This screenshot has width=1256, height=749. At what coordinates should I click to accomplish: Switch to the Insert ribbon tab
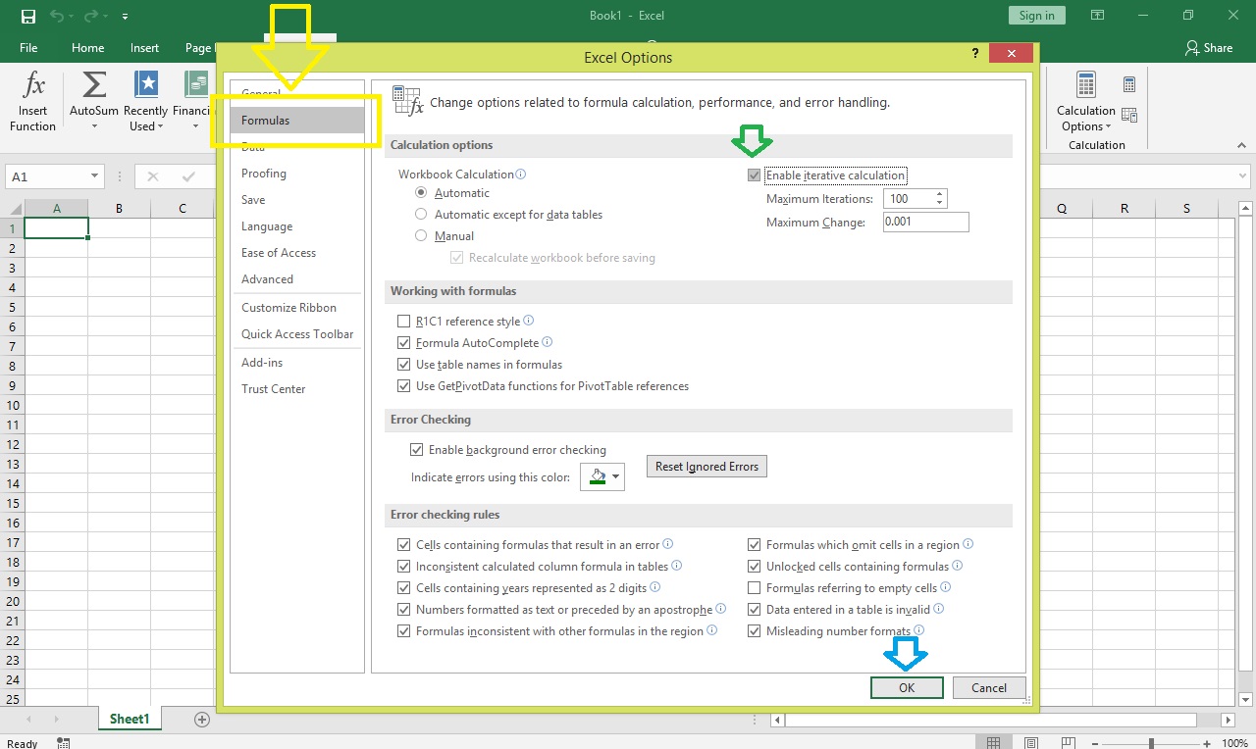(x=144, y=48)
